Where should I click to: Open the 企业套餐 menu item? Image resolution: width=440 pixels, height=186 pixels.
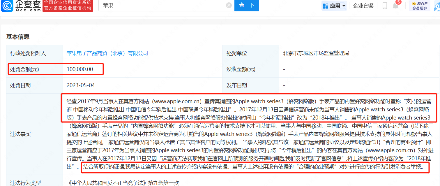363,6
